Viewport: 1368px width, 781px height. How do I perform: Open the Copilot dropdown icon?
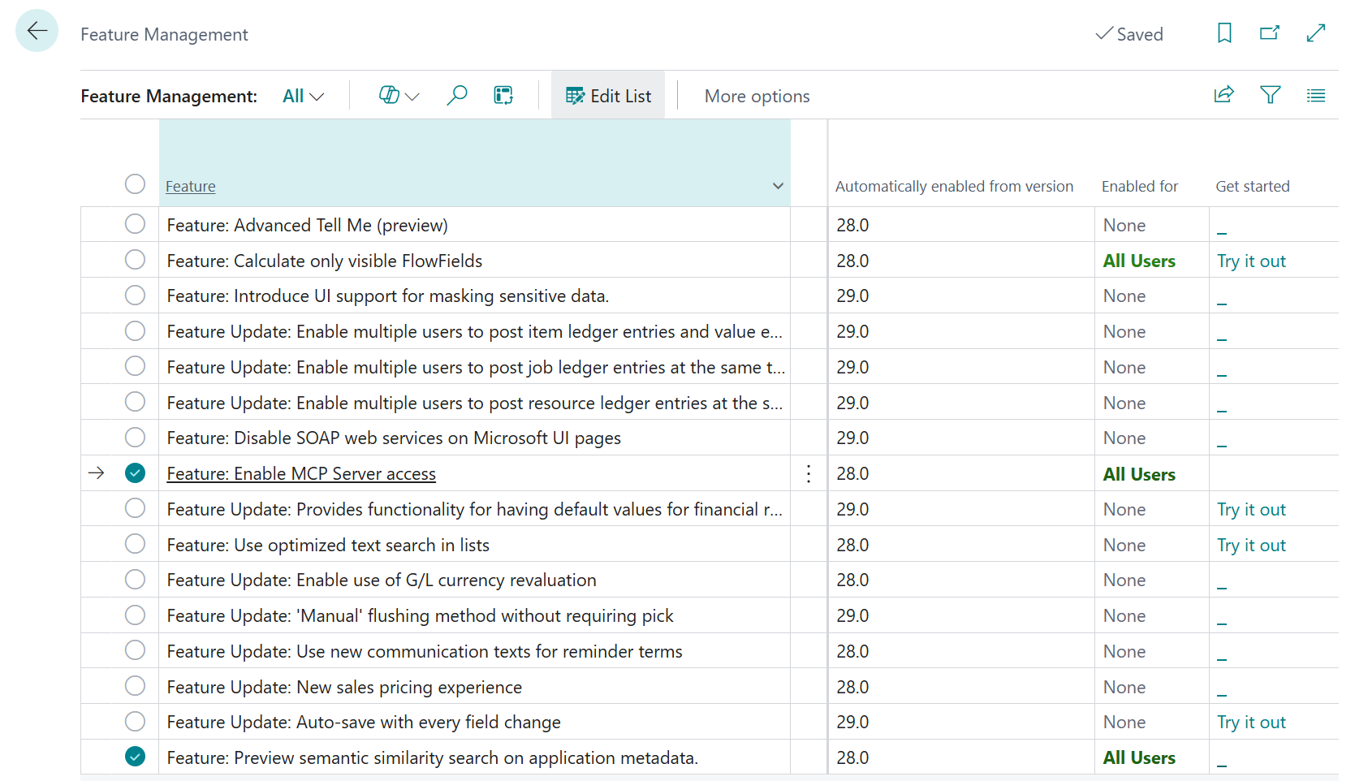tap(399, 96)
